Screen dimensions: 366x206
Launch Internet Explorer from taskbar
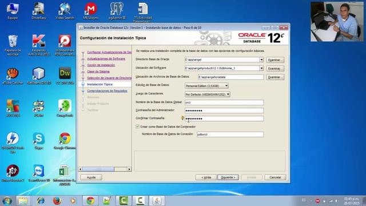41,201
